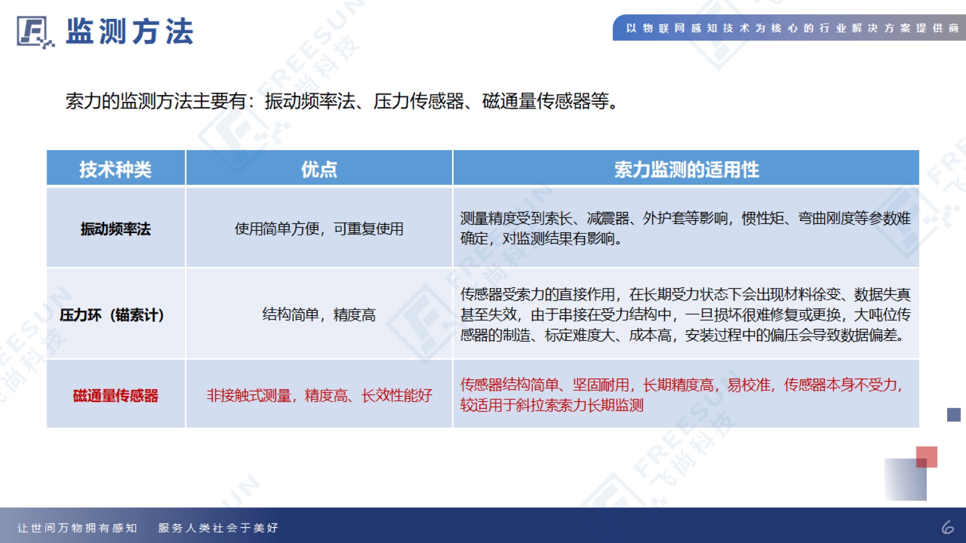Select the 技术种类 header cell

115,169
